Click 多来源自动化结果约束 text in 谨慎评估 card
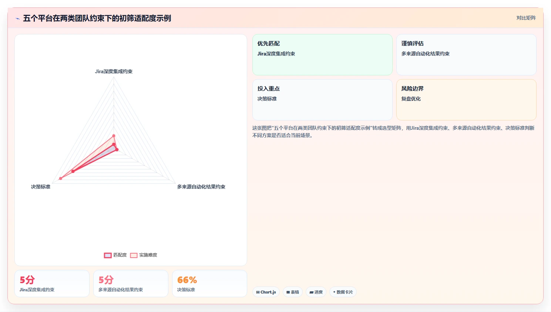The height and width of the screenshot is (312, 551). click(426, 54)
